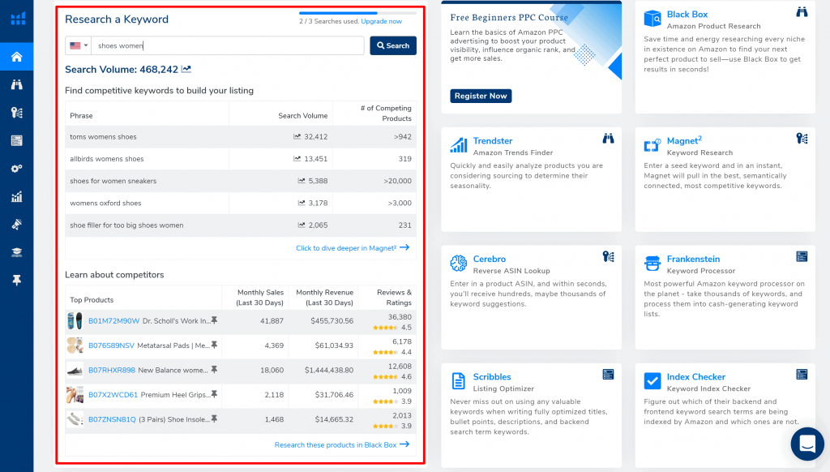Image resolution: width=830 pixels, height=472 pixels.
Task: Open the Black Box tool title link
Action: pos(687,15)
